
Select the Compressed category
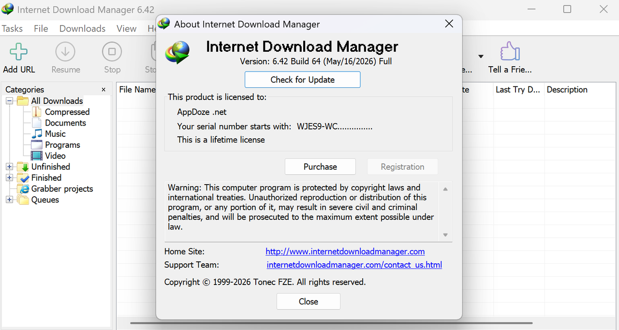(67, 112)
